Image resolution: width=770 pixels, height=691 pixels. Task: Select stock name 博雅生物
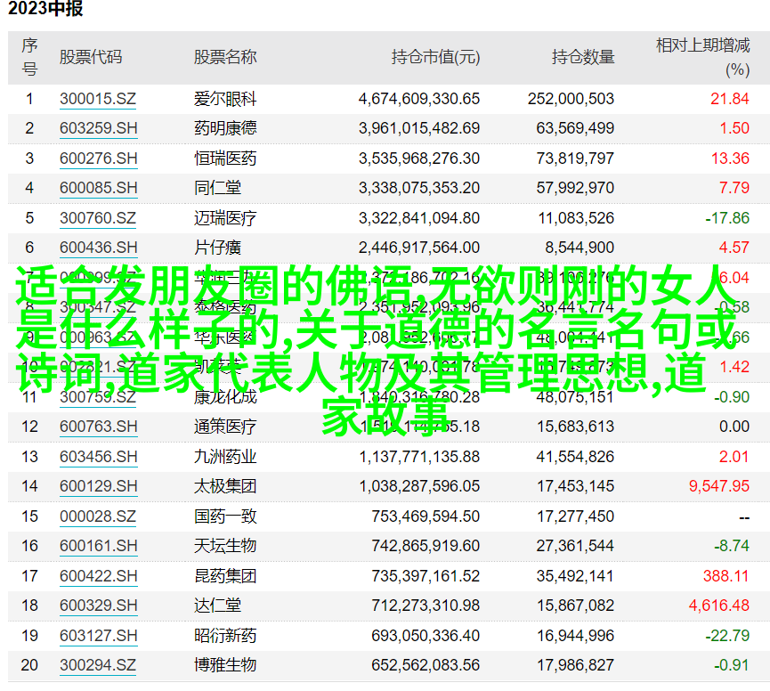[225, 665]
